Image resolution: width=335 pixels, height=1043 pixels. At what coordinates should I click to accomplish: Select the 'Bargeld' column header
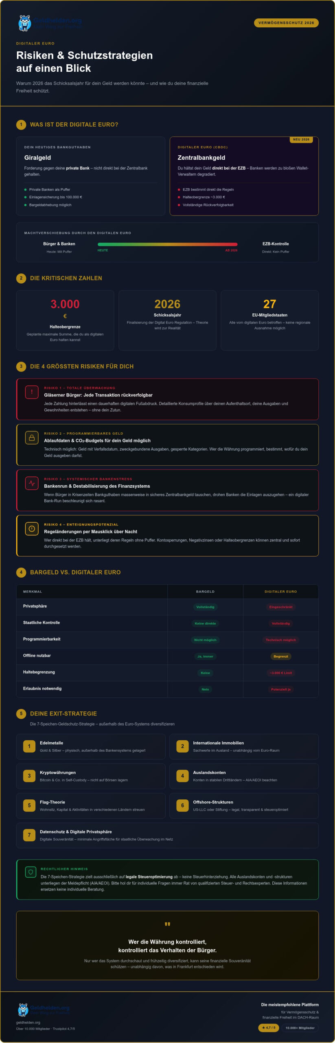(x=205, y=592)
